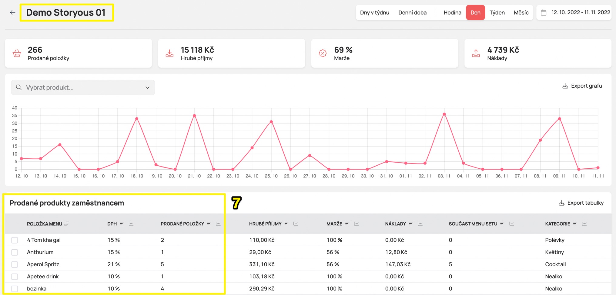Check the bezinka row checkbox
The height and width of the screenshot is (295, 616).
(15, 289)
